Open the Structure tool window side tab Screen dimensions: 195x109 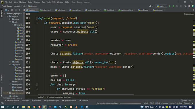pos(2,79)
